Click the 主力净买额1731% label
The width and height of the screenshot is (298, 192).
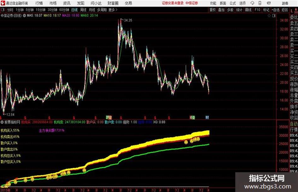(51, 131)
